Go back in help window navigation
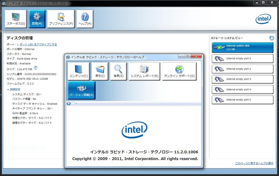Viewport: 279px width, 176px height. [68, 103]
